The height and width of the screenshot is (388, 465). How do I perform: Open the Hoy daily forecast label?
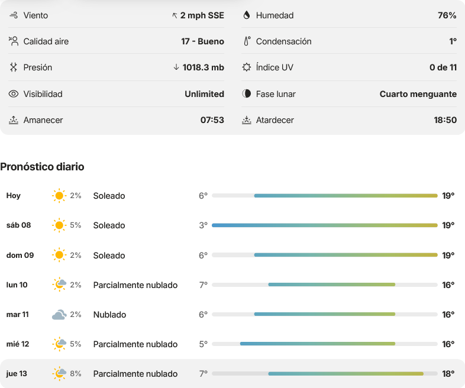[14, 196]
